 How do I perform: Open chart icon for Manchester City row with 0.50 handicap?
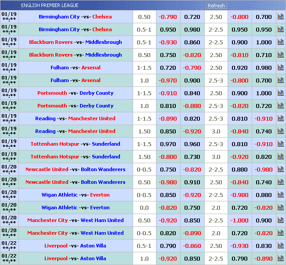pyautogui.click(x=280, y=220)
